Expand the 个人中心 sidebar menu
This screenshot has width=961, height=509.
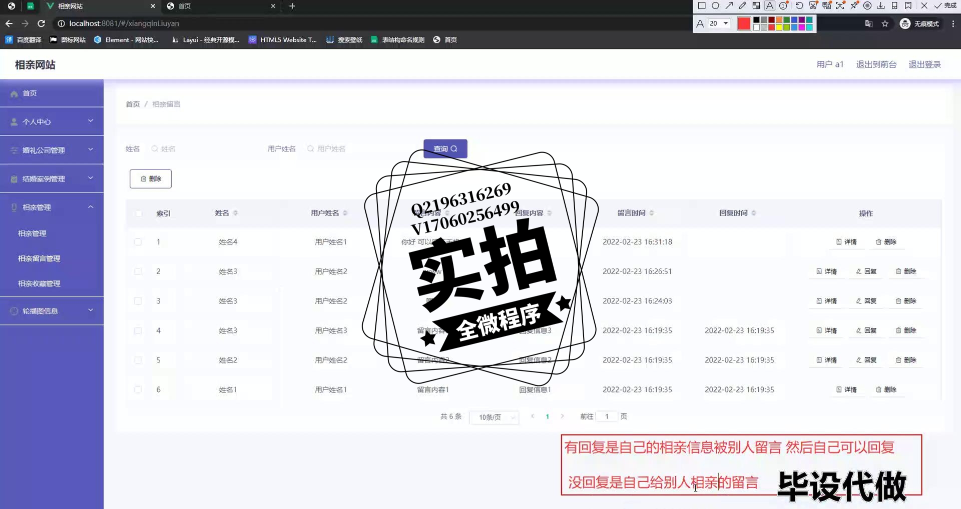[52, 121]
